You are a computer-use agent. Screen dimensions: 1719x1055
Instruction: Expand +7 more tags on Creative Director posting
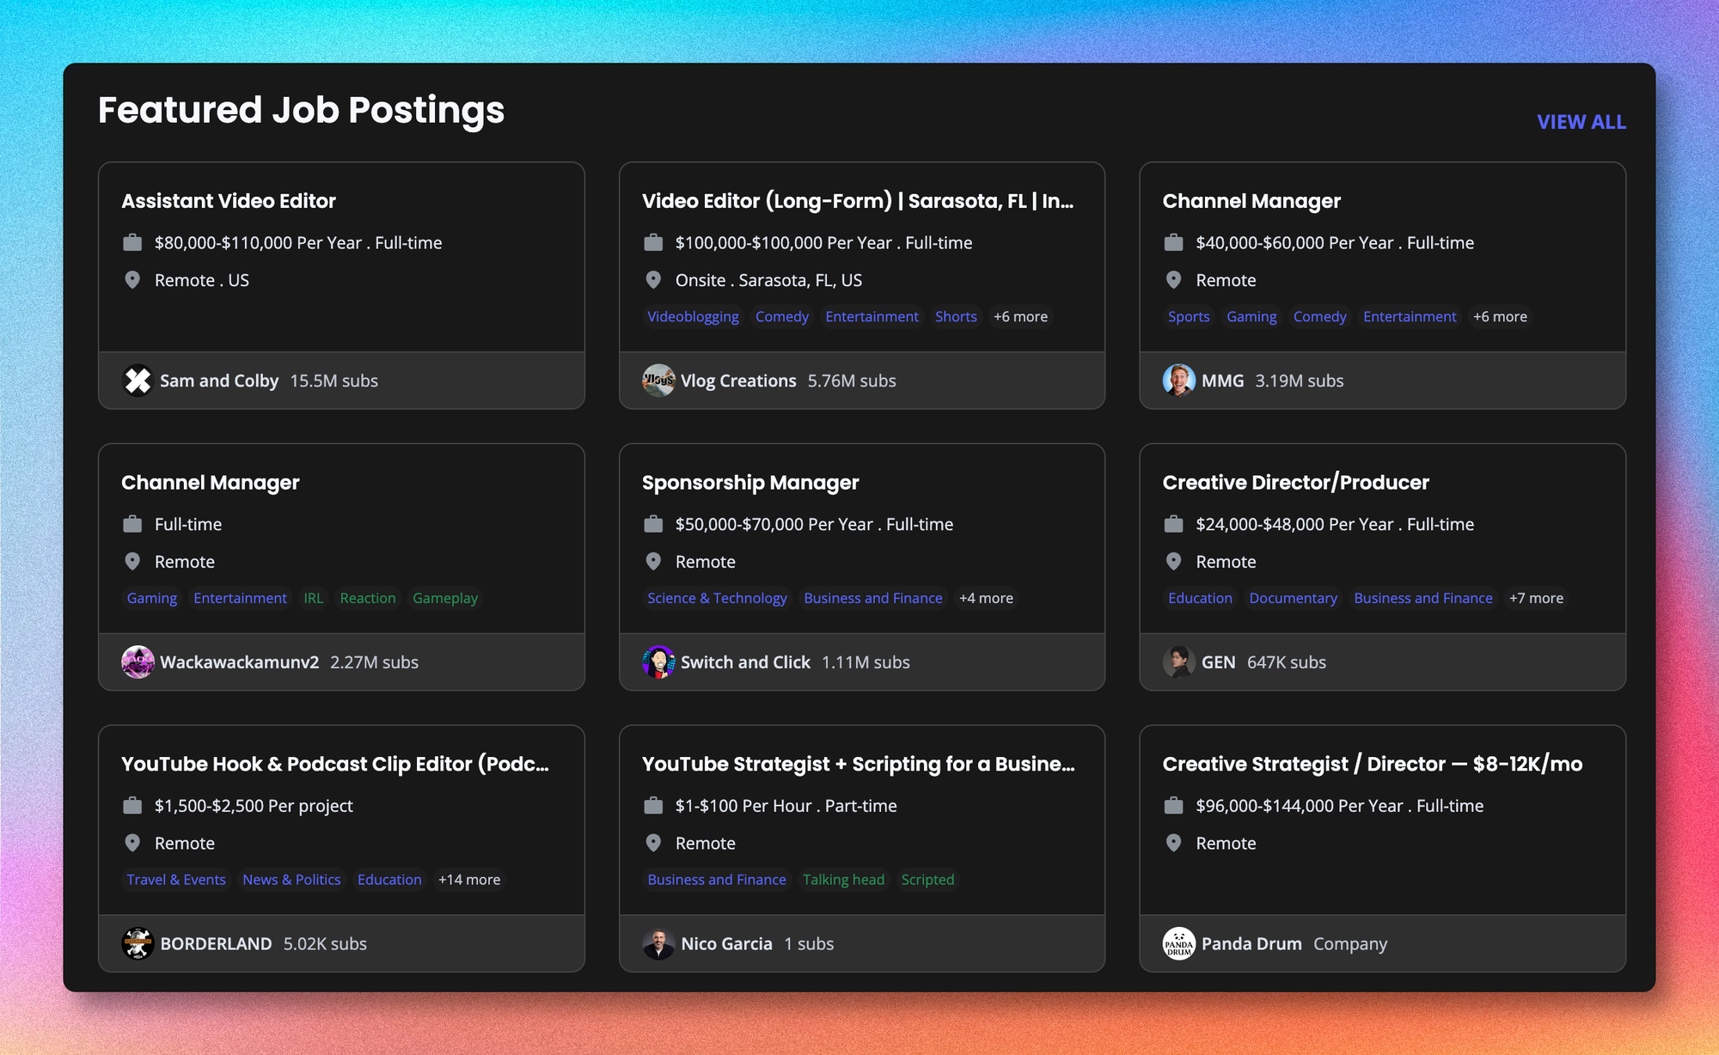(1536, 598)
